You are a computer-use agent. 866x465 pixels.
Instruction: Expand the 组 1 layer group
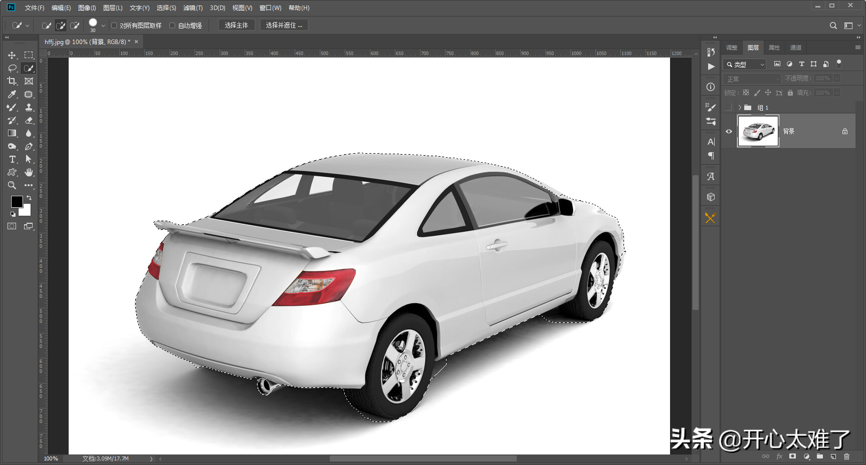740,108
